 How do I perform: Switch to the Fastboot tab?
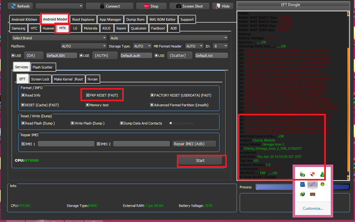(158, 28)
